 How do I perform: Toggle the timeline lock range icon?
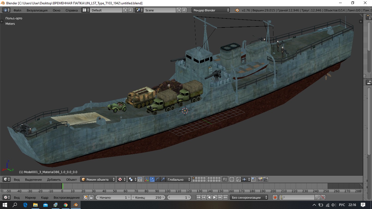(91, 198)
